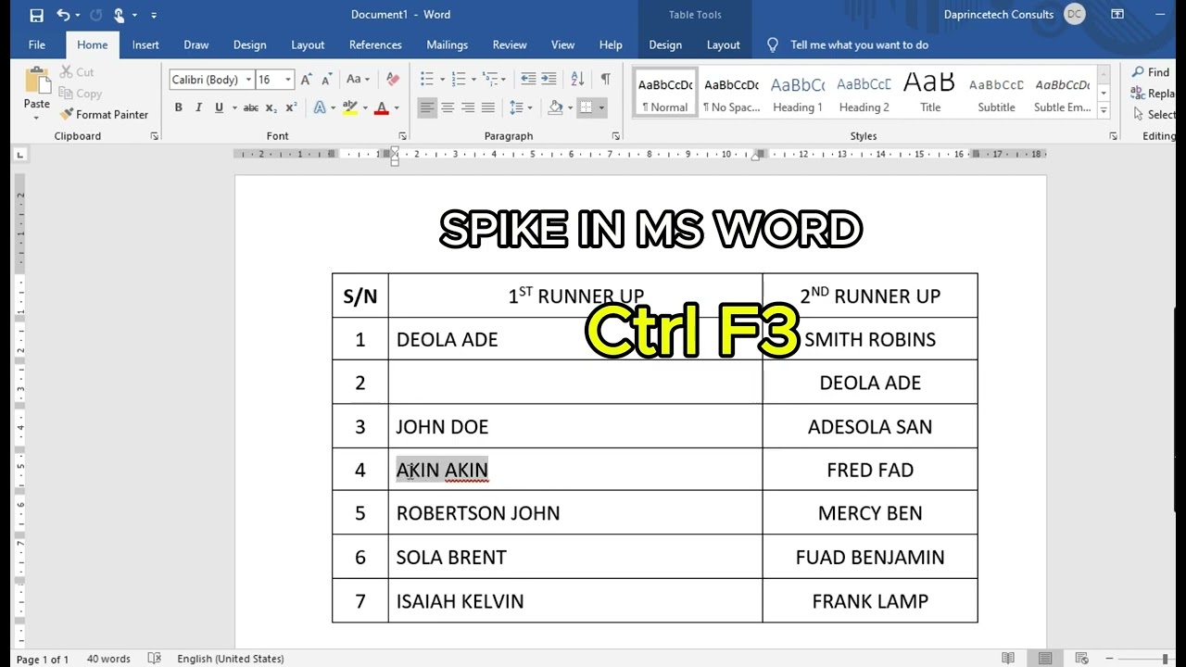Viewport: 1186px width, 667px height.
Task: Undo the last action
Action: (63, 15)
